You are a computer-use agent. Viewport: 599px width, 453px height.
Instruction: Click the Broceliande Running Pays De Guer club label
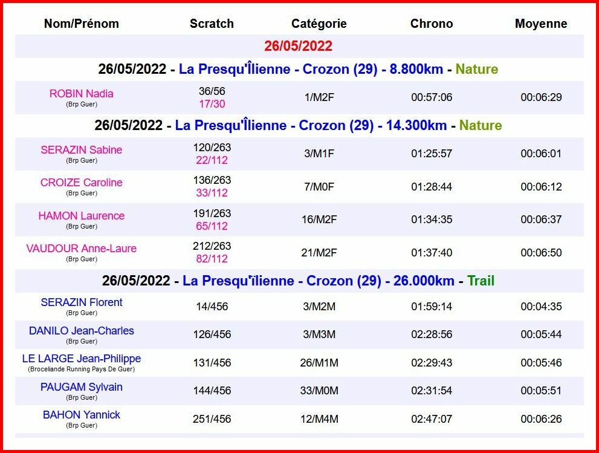(x=81, y=369)
